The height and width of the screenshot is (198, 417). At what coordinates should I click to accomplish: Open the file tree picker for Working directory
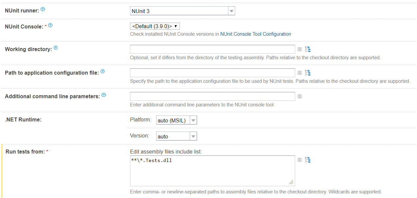click(x=308, y=49)
